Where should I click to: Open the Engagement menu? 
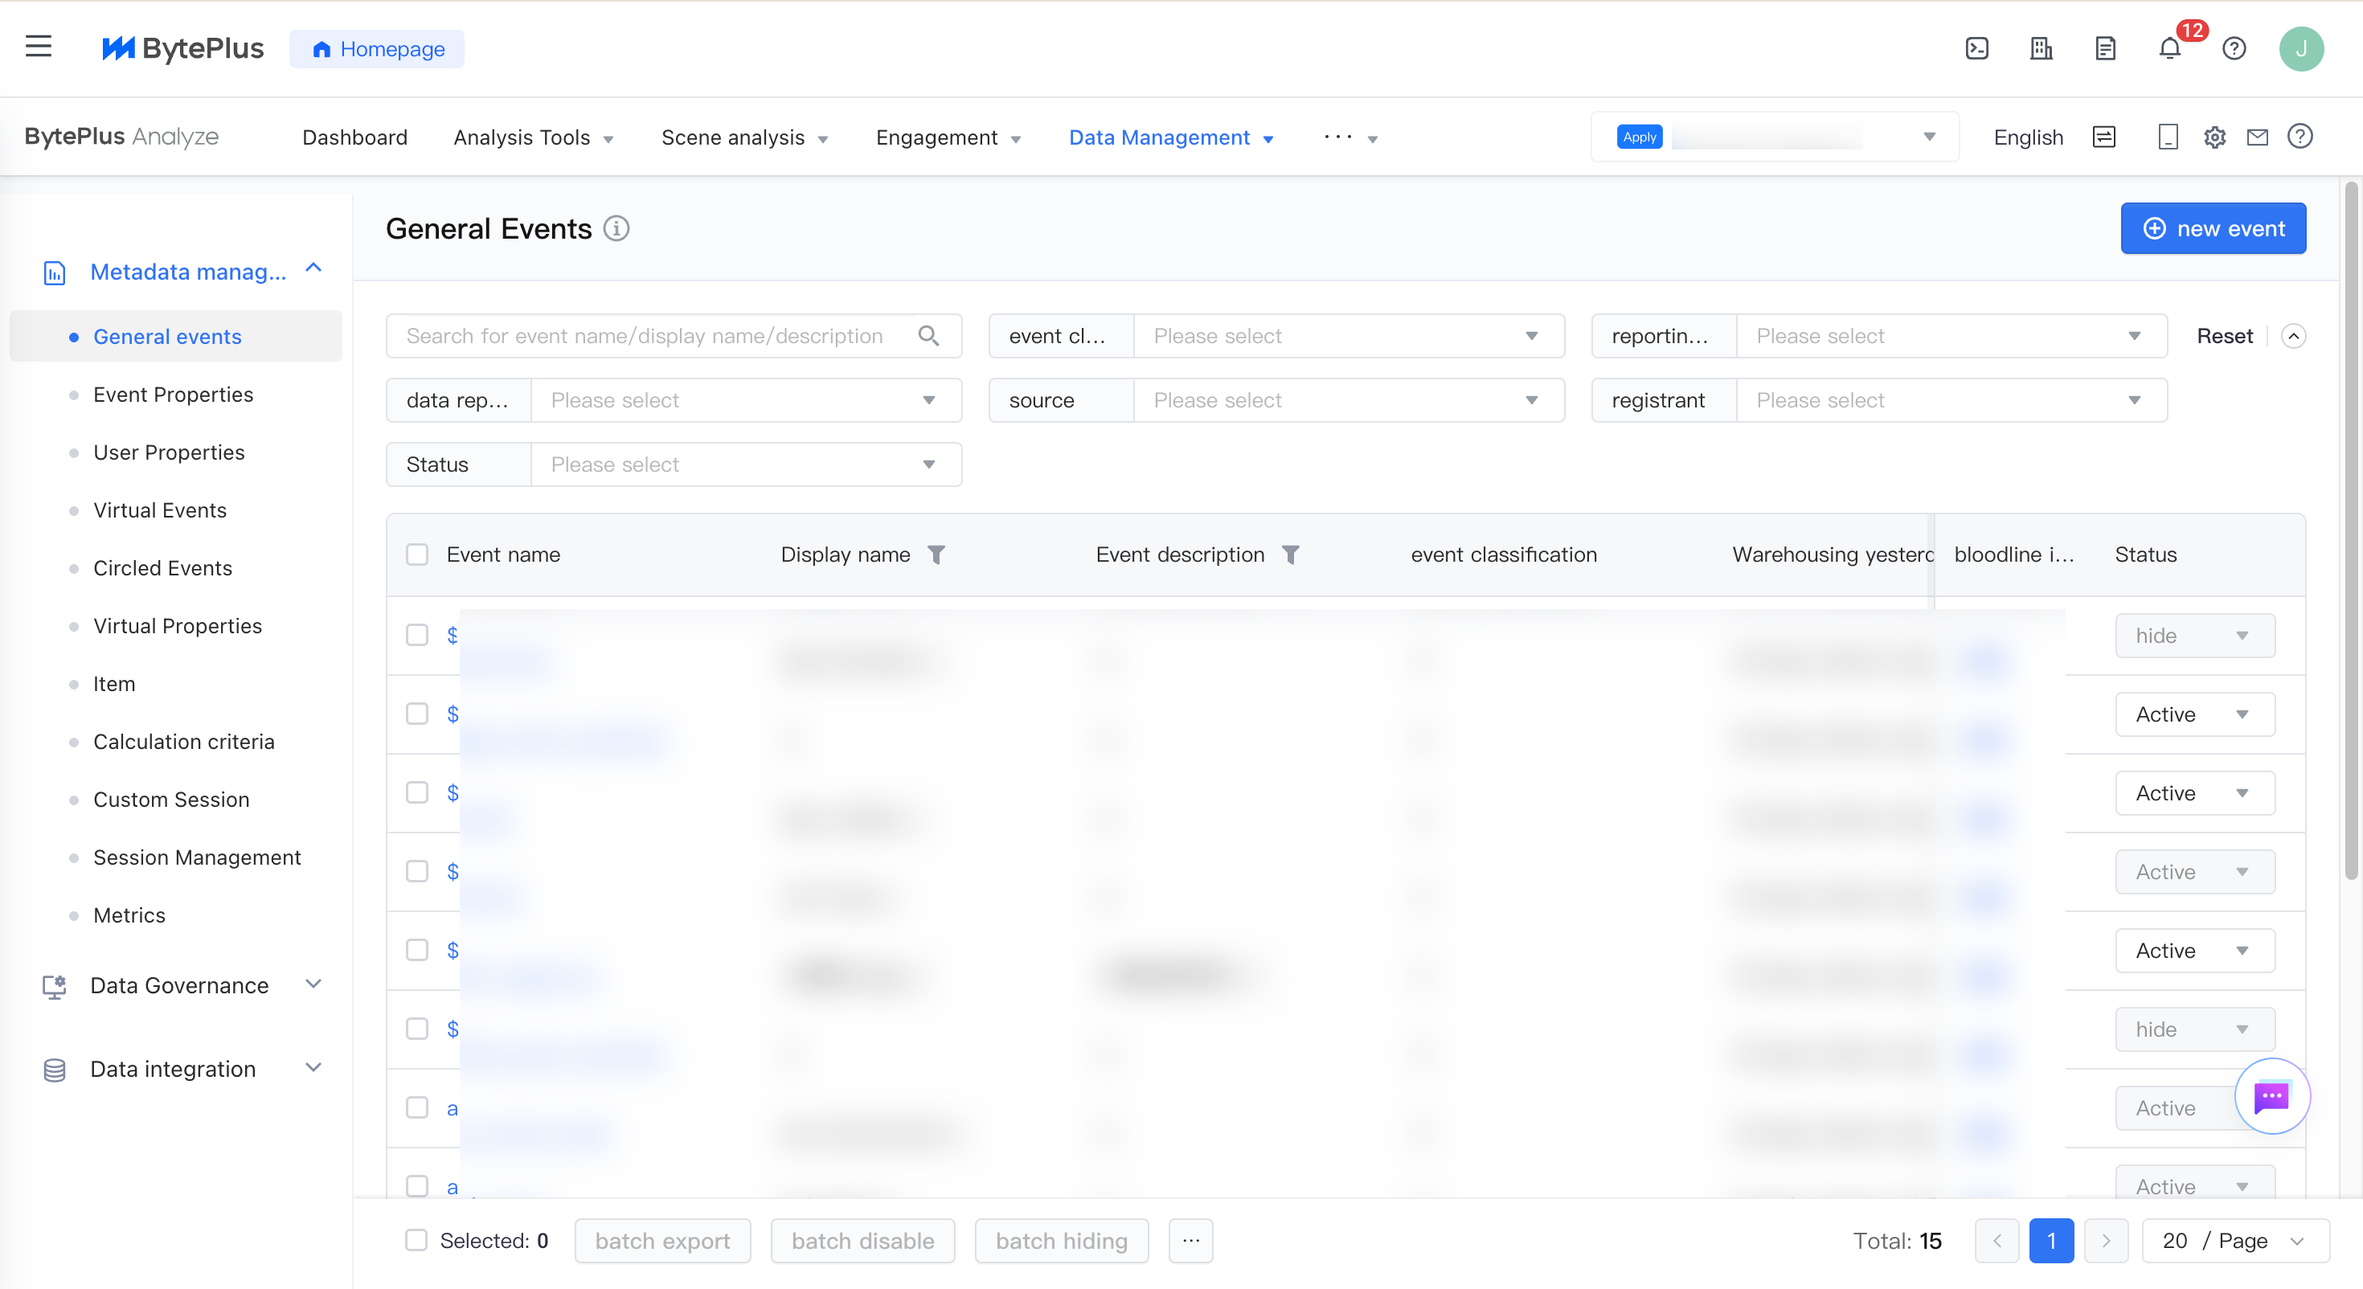948,137
